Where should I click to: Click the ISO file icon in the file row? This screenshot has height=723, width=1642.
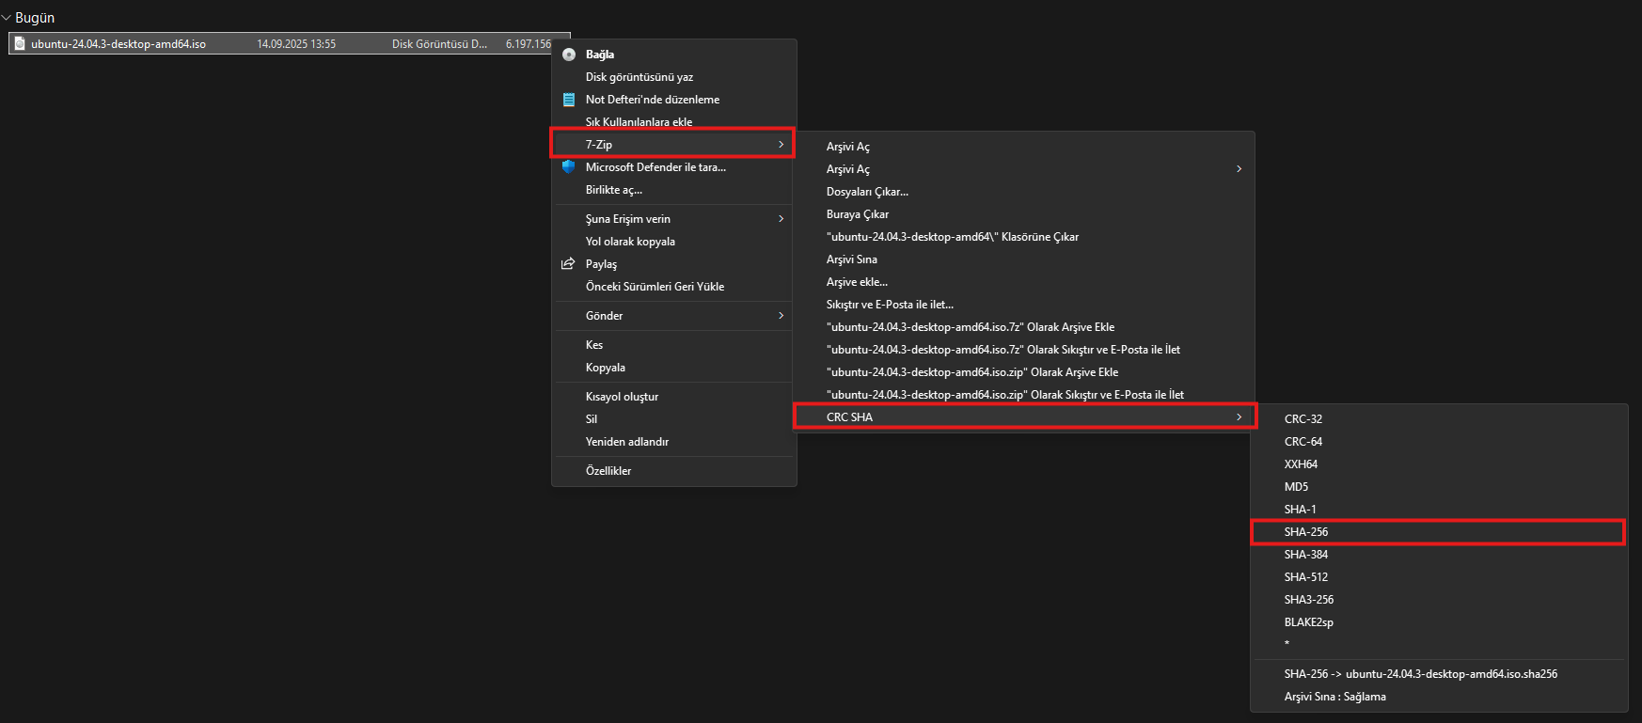(x=21, y=44)
